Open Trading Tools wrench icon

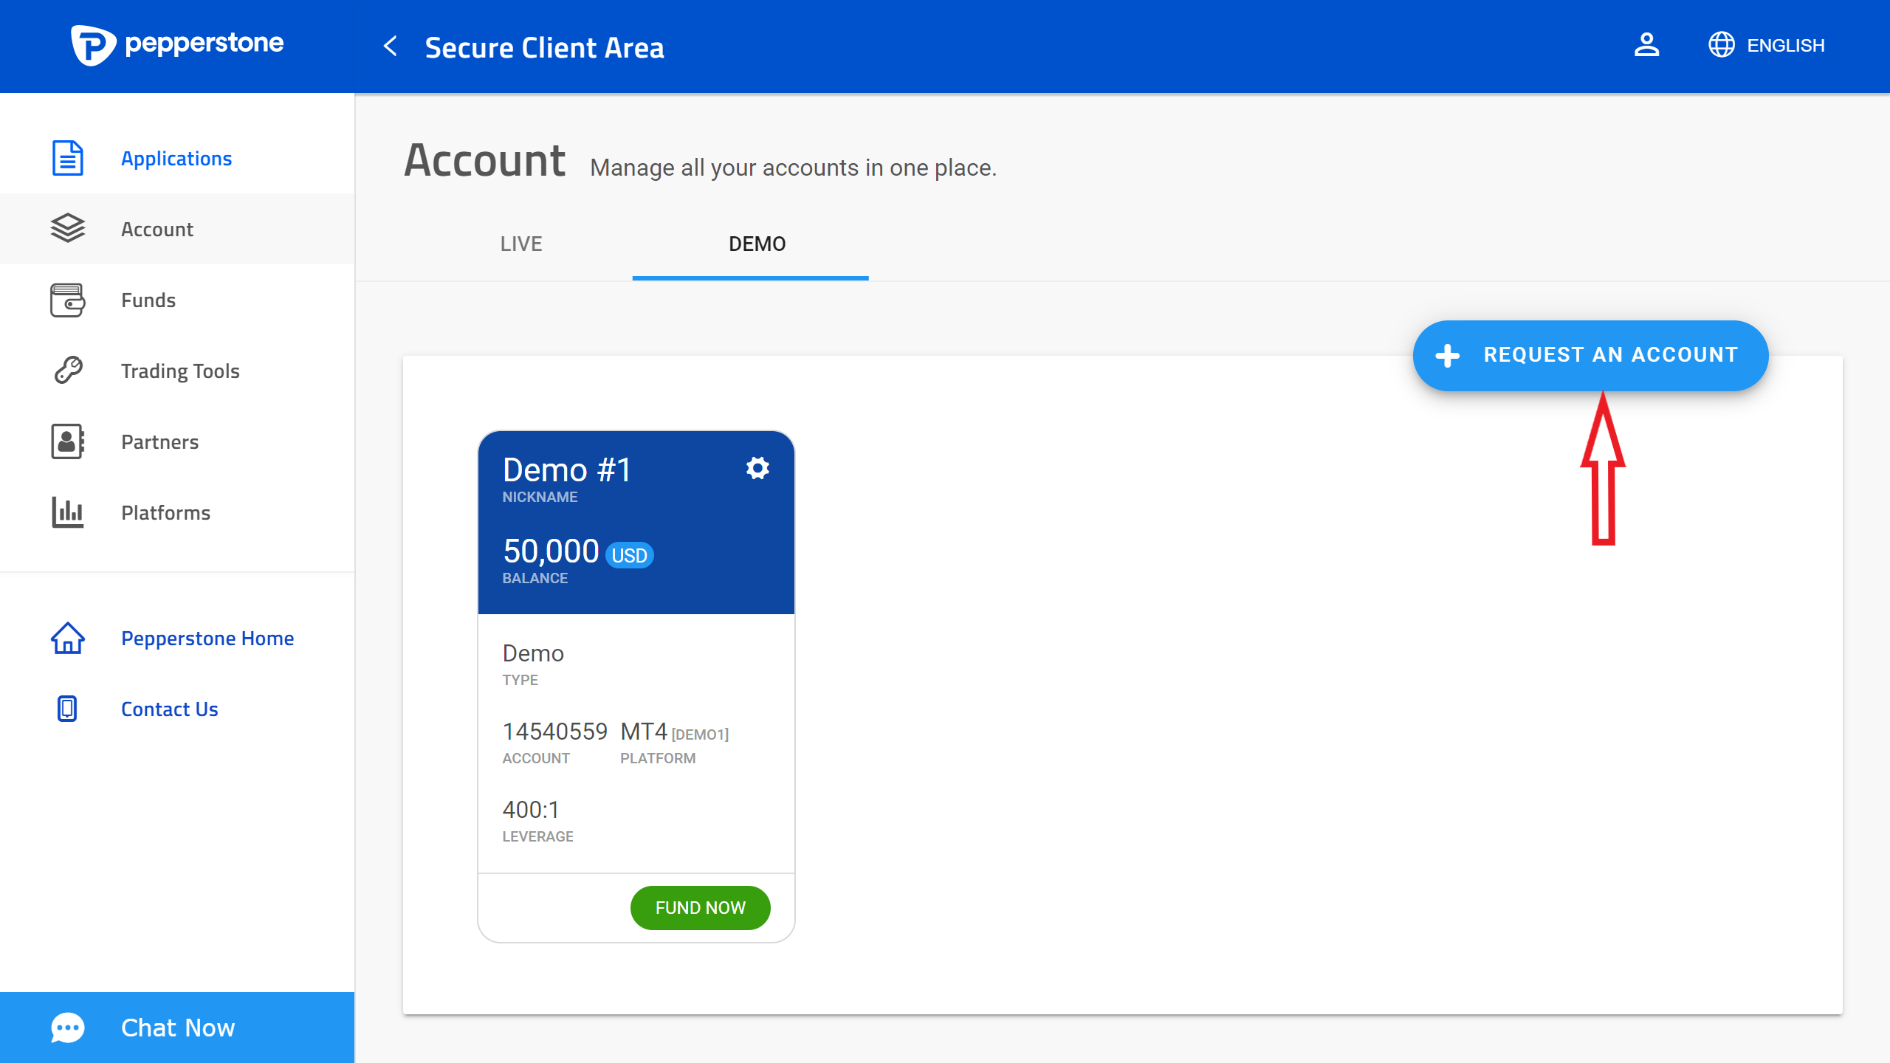(x=67, y=371)
